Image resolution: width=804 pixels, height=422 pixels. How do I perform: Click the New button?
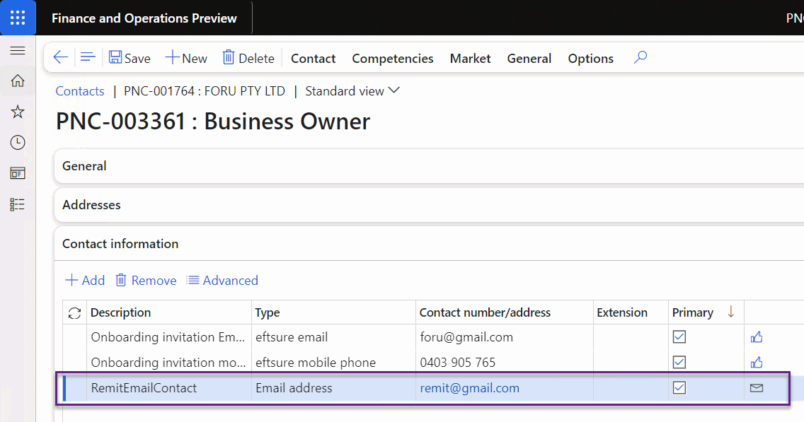pyautogui.click(x=186, y=58)
